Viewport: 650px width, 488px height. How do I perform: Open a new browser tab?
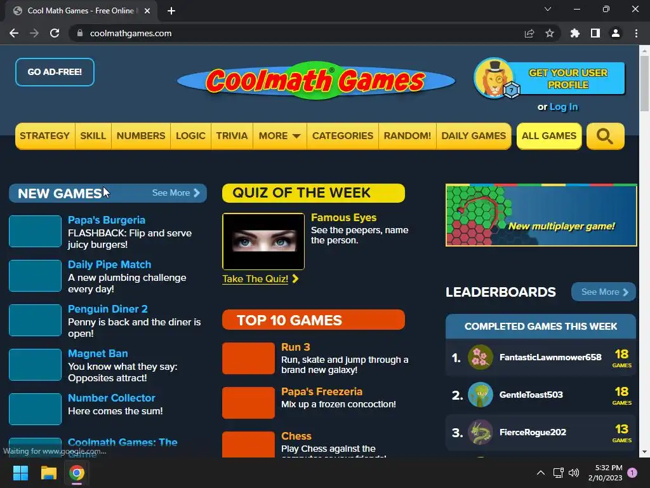(x=171, y=11)
